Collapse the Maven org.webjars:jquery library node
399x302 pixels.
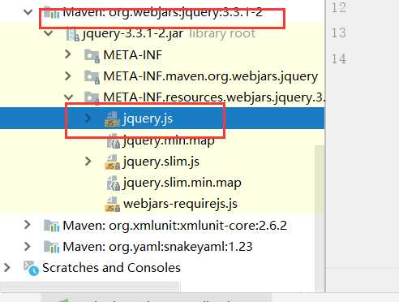point(28,12)
